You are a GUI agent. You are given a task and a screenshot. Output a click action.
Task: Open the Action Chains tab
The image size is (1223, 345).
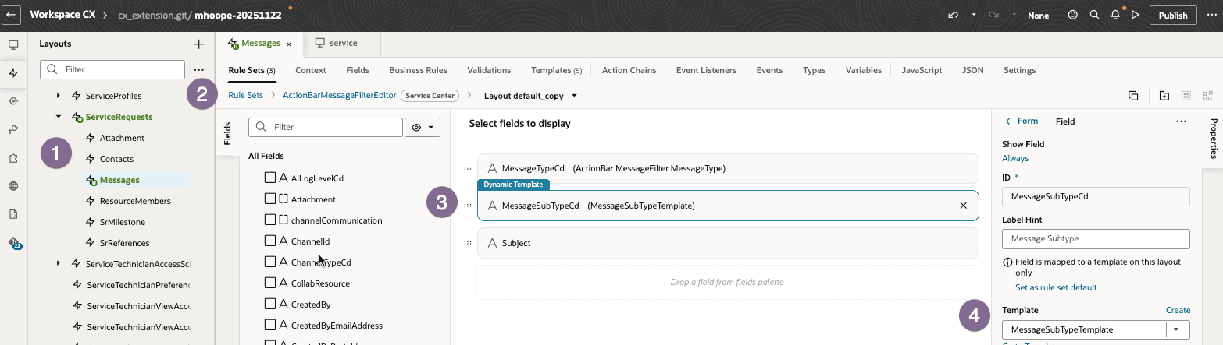pos(629,70)
